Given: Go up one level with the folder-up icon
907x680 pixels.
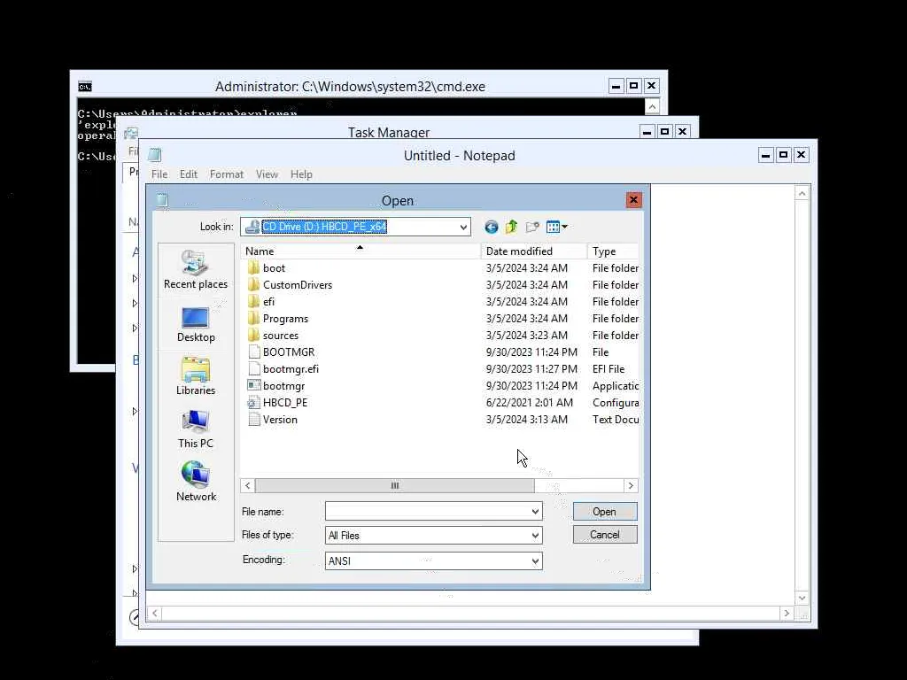Looking at the screenshot, I should pyautogui.click(x=511, y=227).
